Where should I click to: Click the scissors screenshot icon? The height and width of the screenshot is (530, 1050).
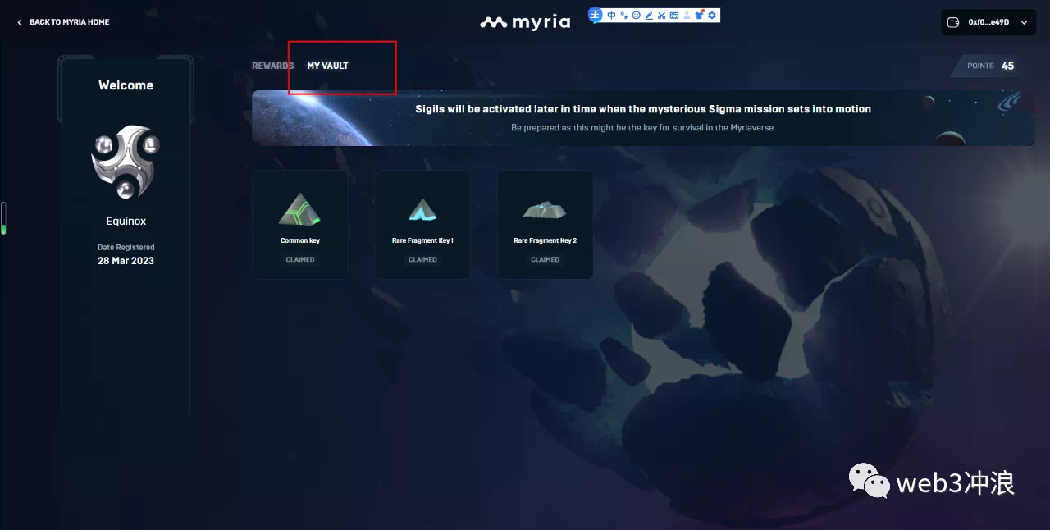pyautogui.click(x=661, y=15)
